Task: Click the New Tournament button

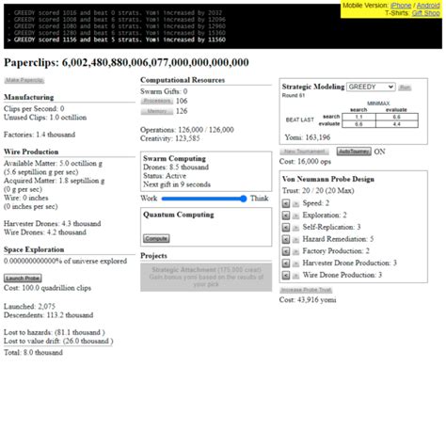Action: (304, 152)
